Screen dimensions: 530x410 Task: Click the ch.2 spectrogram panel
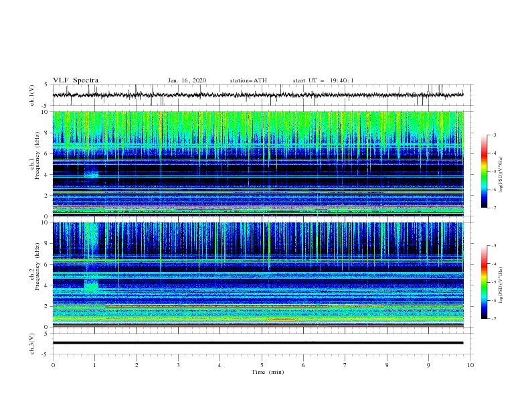(x=258, y=275)
